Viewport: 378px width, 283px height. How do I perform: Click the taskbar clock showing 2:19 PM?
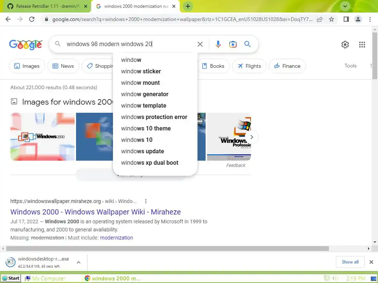pos(355,279)
